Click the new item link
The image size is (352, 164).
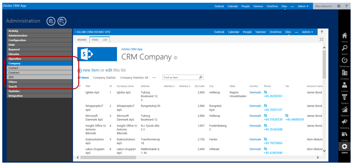(91, 70)
